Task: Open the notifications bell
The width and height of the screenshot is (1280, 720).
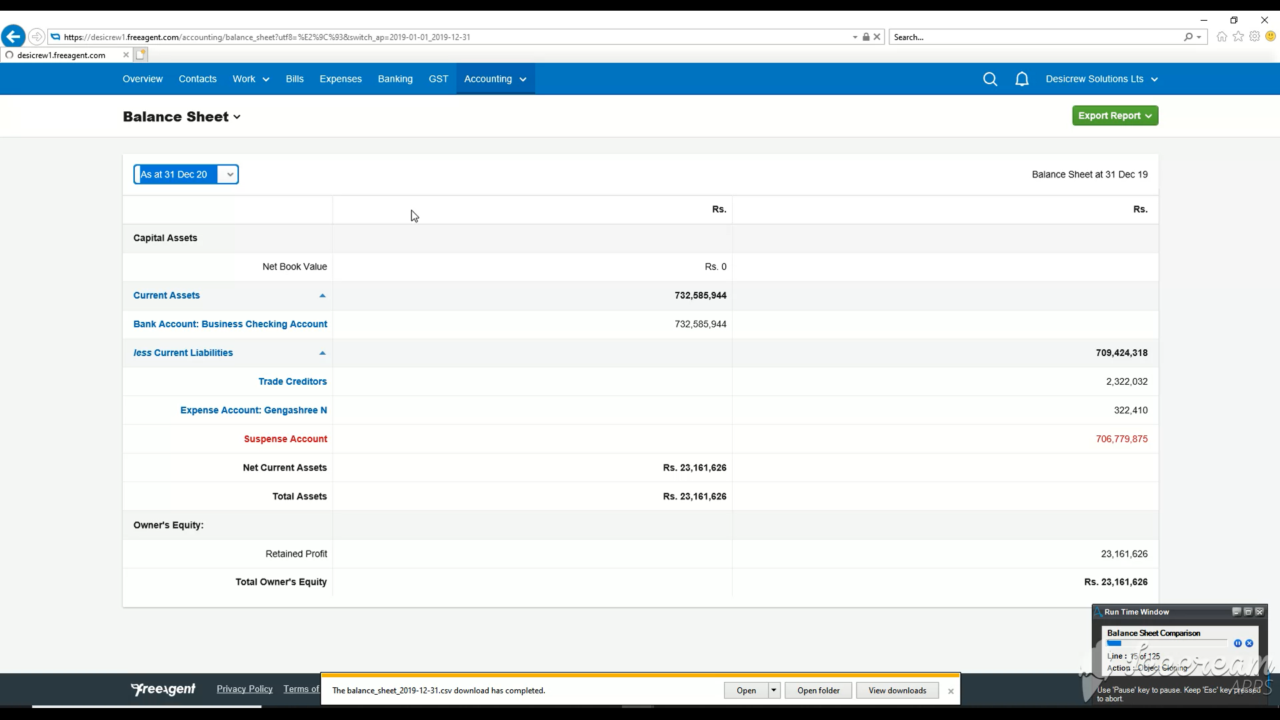Action: 1022,79
